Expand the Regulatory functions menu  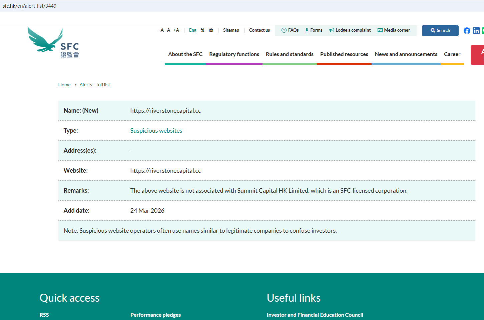(234, 54)
